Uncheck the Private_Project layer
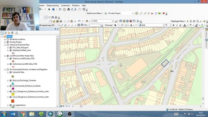Screen dimensions: 208x117 [8, 42]
